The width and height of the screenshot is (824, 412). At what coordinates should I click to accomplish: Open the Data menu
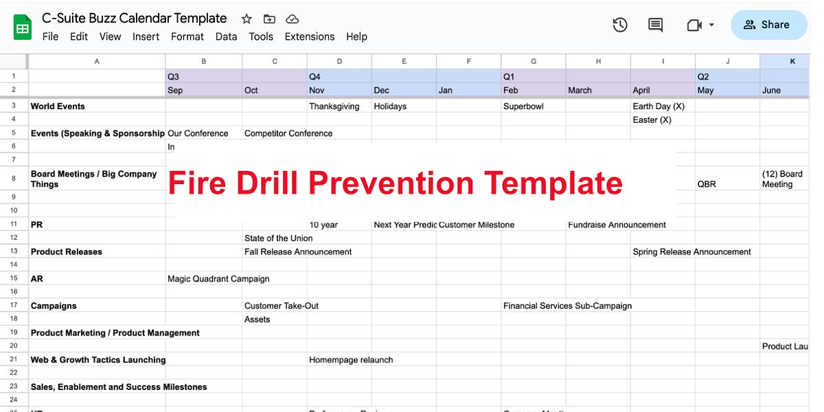(x=226, y=36)
